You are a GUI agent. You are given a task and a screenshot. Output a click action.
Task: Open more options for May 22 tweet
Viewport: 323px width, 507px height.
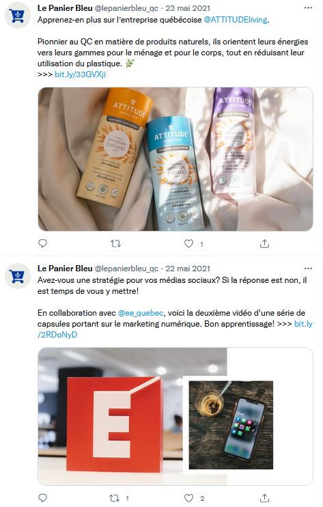pyautogui.click(x=309, y=269)
